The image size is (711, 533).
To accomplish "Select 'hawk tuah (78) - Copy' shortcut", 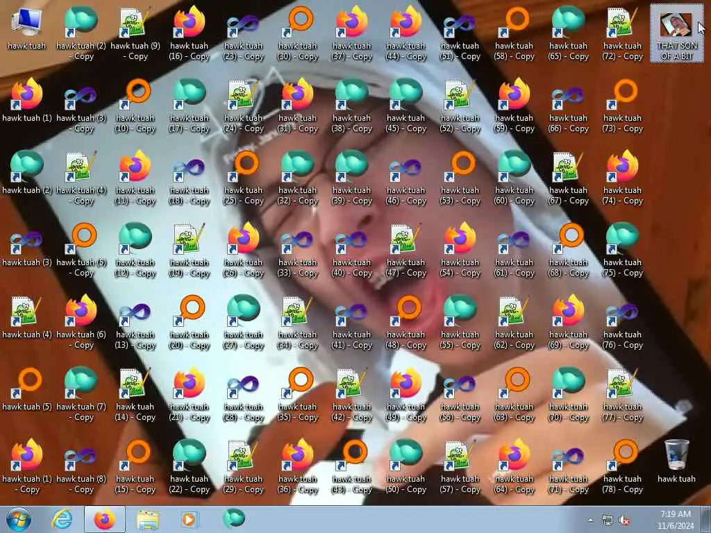I will point(623,467).
